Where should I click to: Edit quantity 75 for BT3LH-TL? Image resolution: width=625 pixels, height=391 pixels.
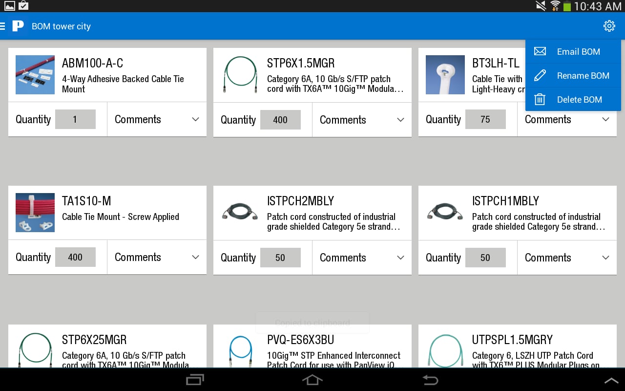[485, 119]
